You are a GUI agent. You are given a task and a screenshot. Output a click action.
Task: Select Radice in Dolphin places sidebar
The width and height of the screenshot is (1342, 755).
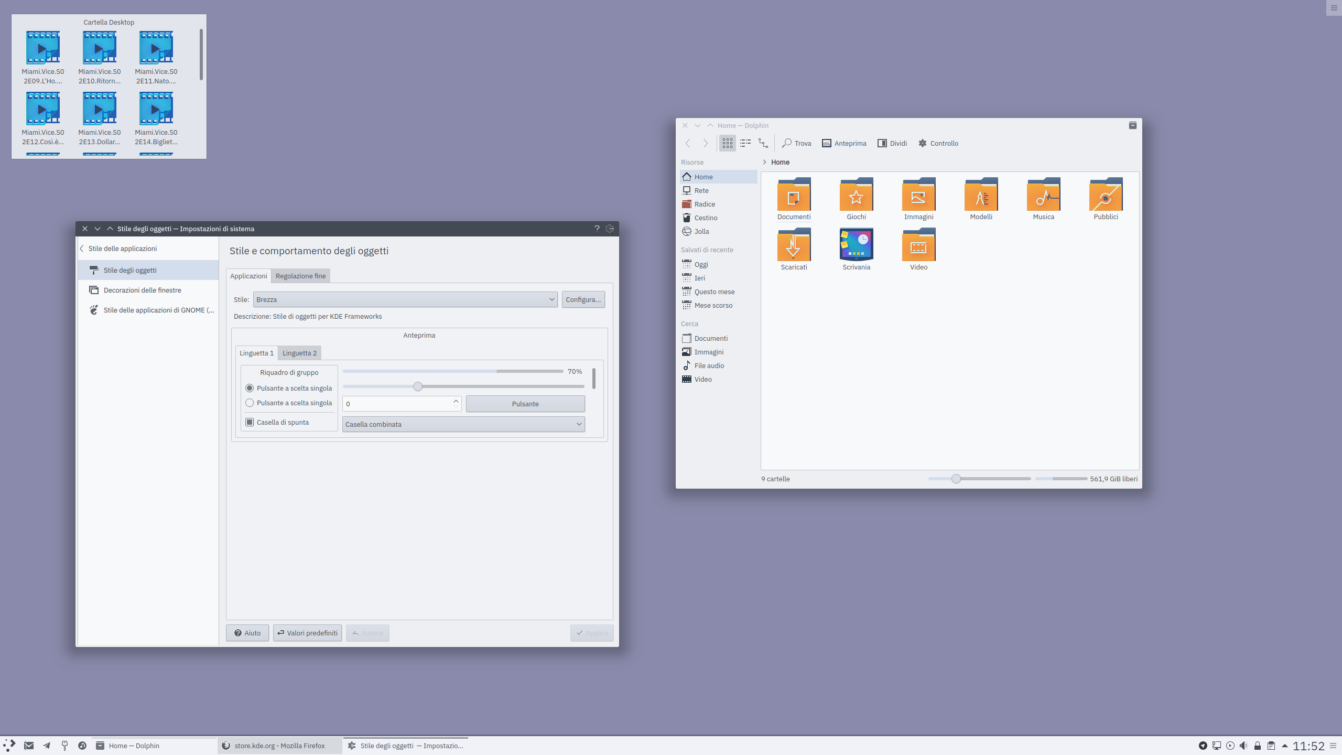click(x=719, y=204)
